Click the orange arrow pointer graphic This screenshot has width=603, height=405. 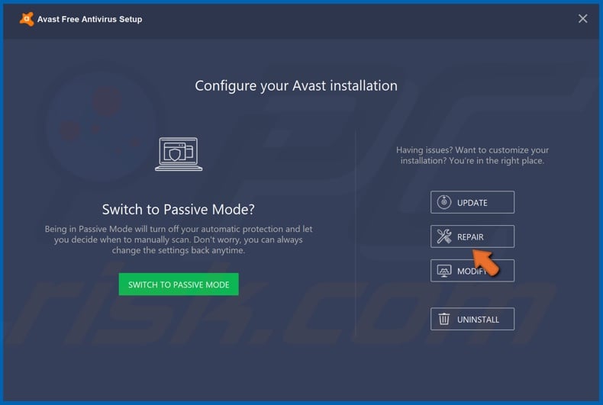[x=486, y=262]
